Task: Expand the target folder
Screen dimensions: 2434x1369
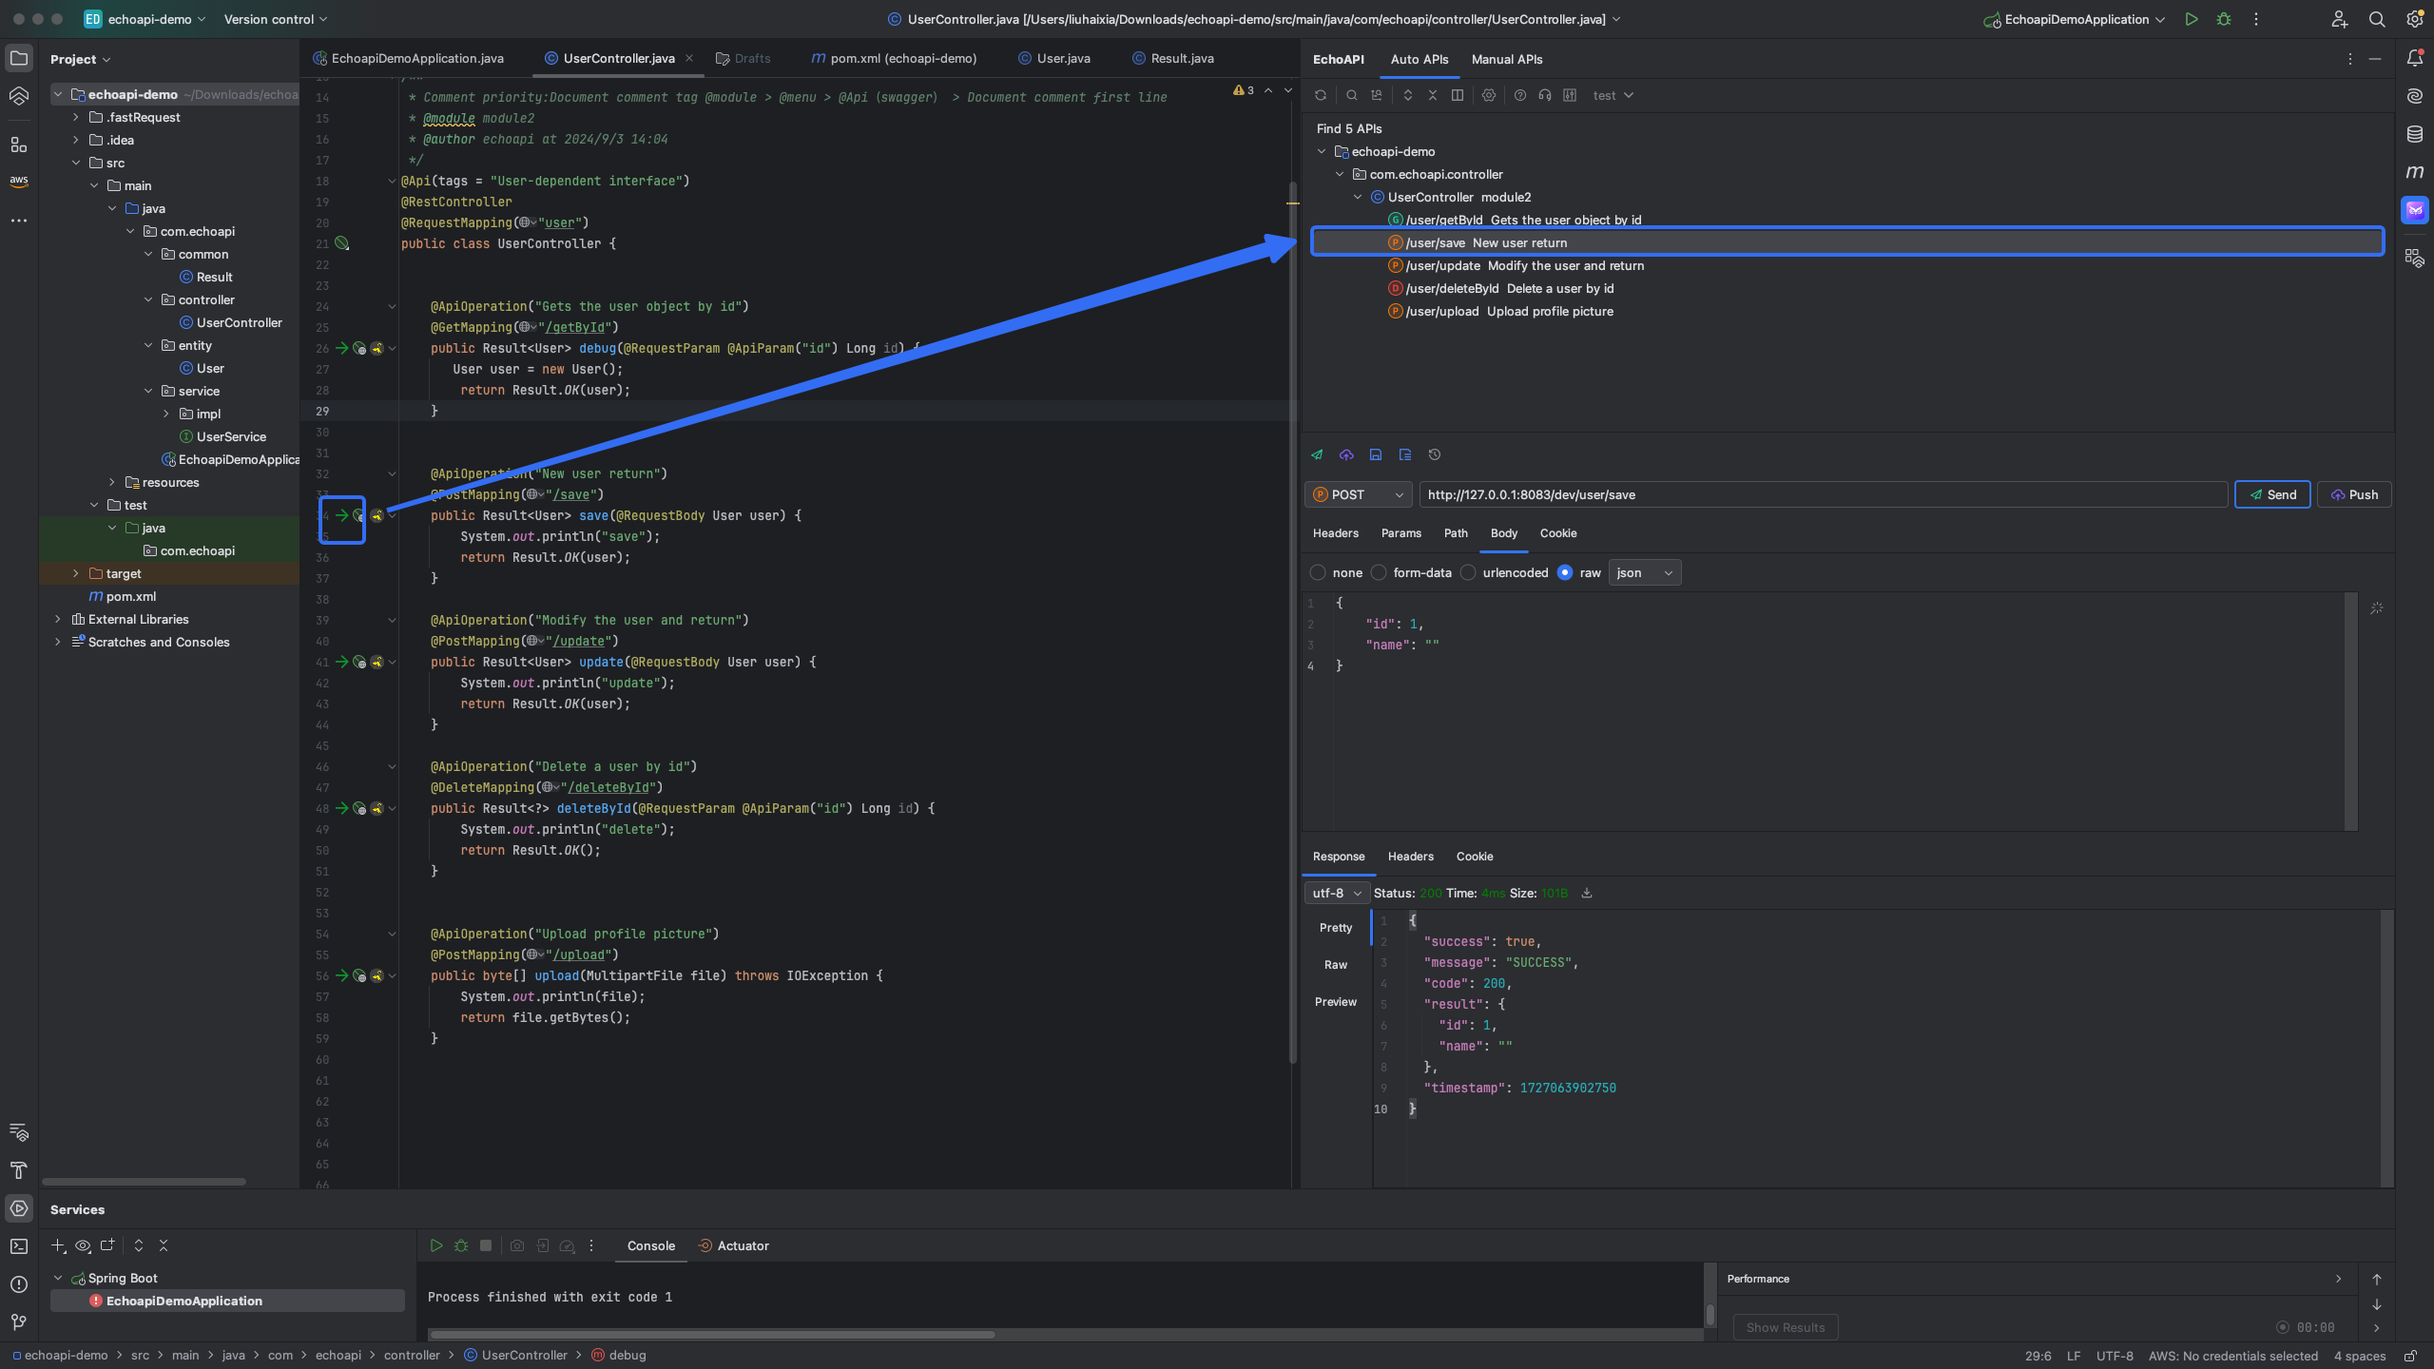Action: 76,573
